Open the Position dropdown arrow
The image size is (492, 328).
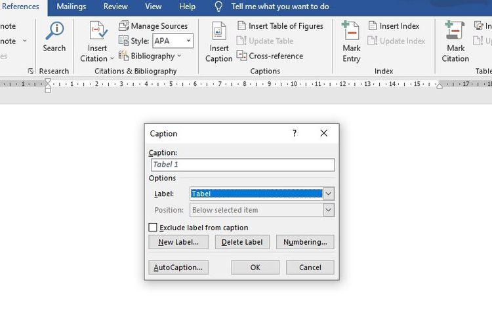coord(329,210)
